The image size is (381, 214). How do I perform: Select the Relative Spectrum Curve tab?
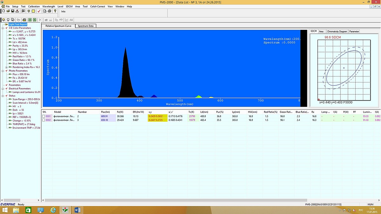point(58,26)
